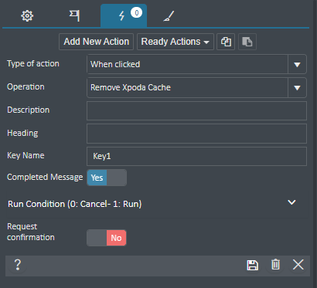
Task: Select the lightning actions tab
Action: pyautogui.click(x=124, y=16)
